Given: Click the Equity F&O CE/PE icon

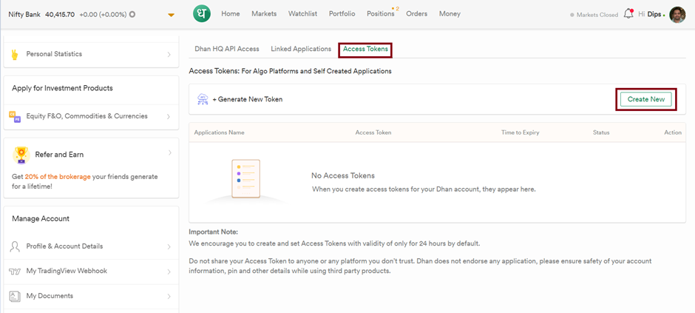Looking at the screenshot, I should [x=15, y=116].
